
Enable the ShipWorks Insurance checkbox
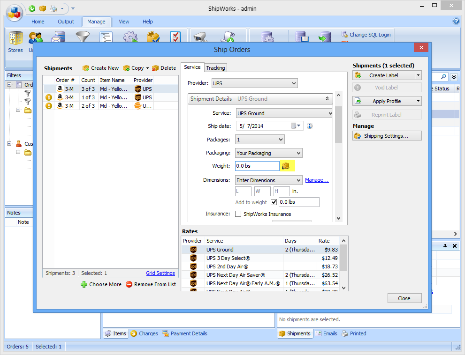(238, 214)
